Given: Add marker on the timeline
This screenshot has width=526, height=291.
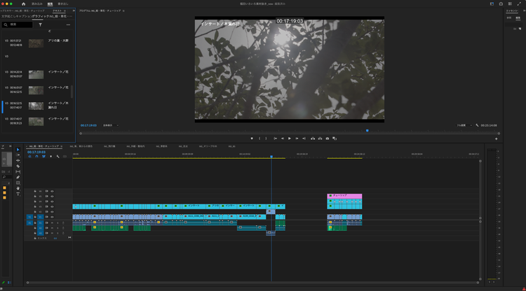Looking at the screenshot, I should click(x=50, y=157).
